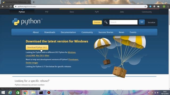Open the Socialize dropdown
This screenshot has width=170, height=95.
coord(151,22)
